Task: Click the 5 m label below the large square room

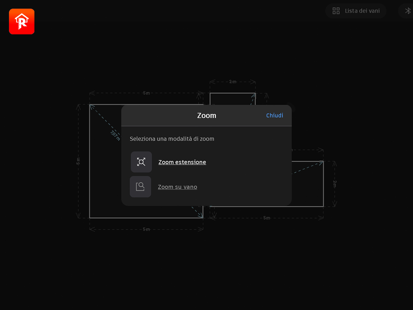Action: coord(146,229)
